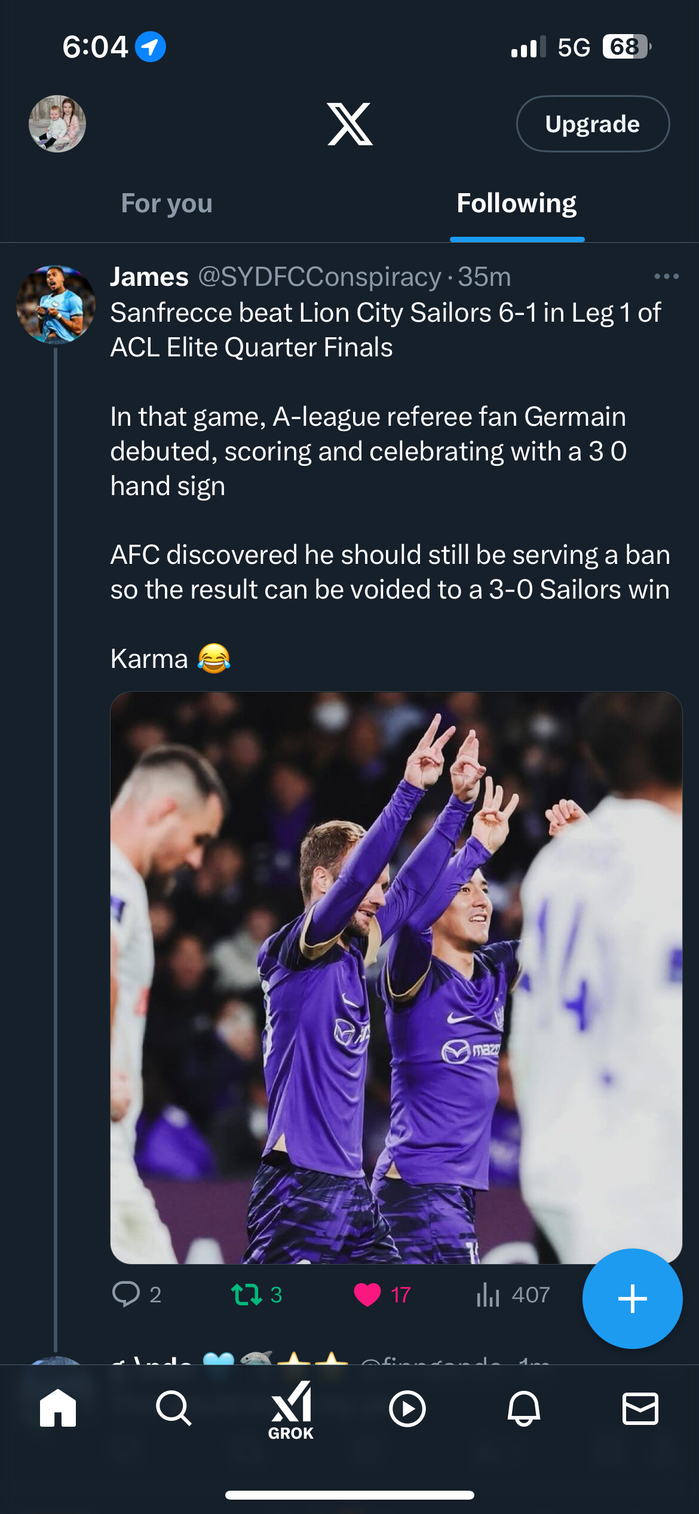This screenshot has height=1514, width=699.
Task: Open the @SYDFCConspiracy handle link
Action: [x=320, y=277]
